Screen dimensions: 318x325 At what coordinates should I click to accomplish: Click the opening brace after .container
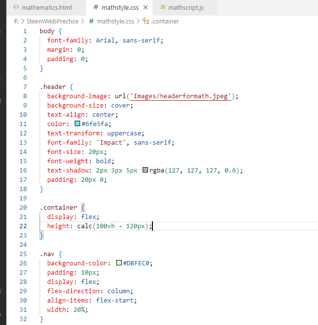[x=83, y=208]
